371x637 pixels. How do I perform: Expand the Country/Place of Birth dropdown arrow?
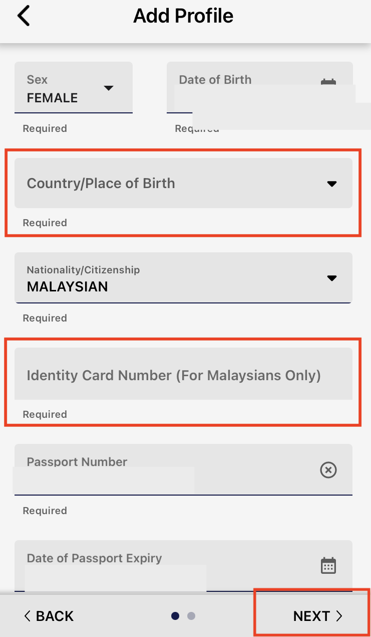click(x=331, y=184)
